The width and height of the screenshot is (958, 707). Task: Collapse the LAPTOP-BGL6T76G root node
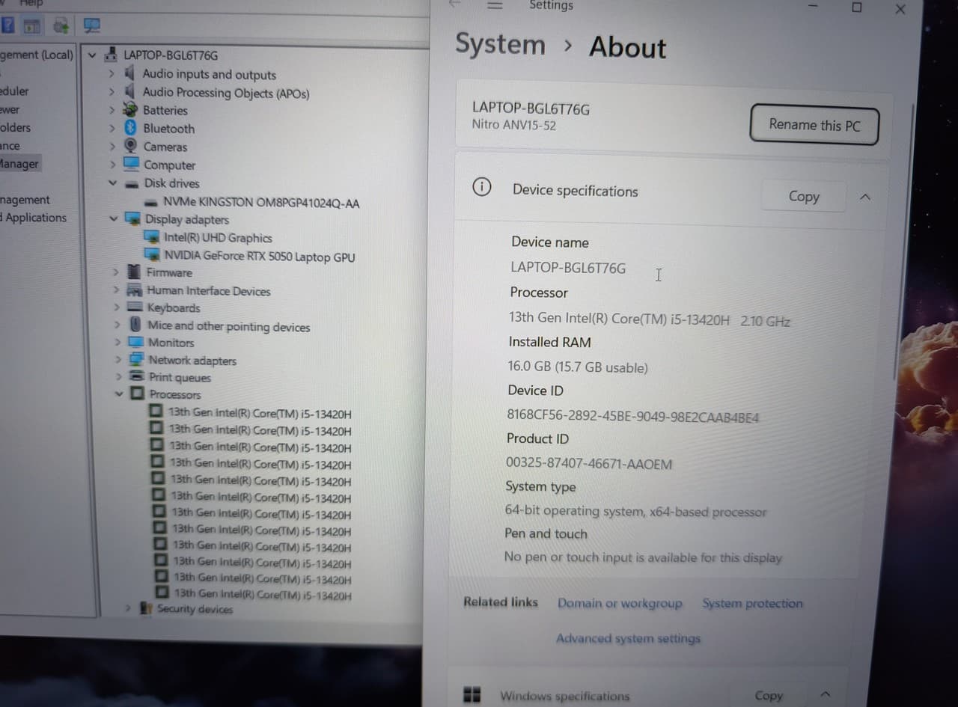pos(92,55)
